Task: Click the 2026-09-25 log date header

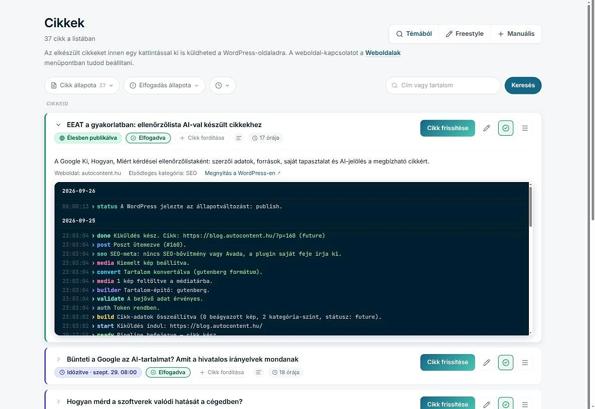Action: [79, 220]
